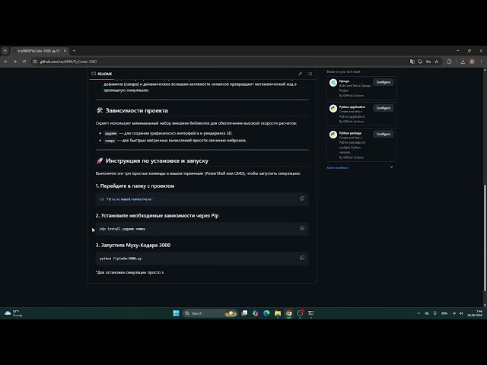Image resolution: width=487 pixels, height=365 pixels.
Task: Click the cd project folder code block
Action: coord(202,199)
